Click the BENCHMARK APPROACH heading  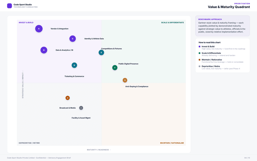coord(210,19)
